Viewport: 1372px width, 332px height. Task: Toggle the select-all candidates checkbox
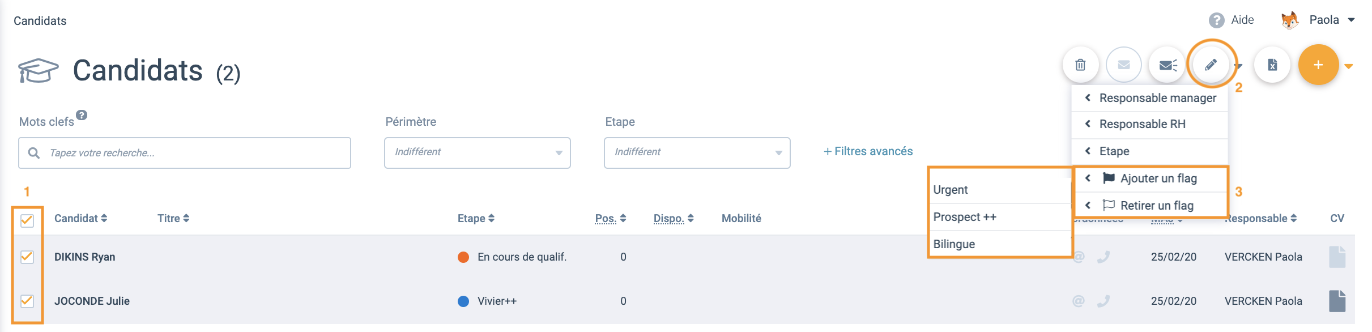pyautogui.click(x=27, y=220)
